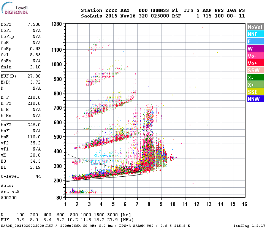Pick the SSE legend swatch
This screenshot has width=266, height=228.
[255, 92]
